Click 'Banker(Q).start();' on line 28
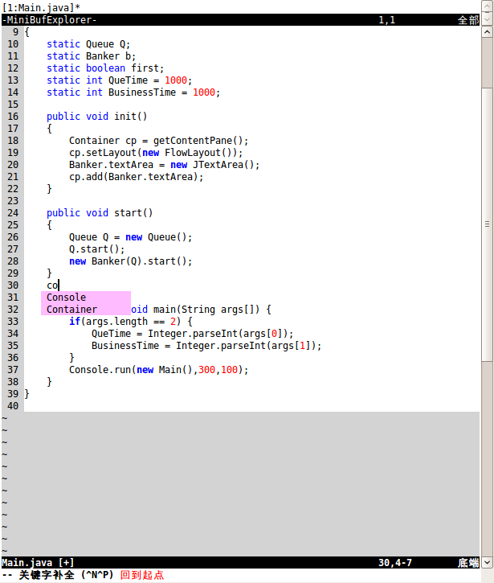The height and width of the screenshot is (583, 494). 142,261
